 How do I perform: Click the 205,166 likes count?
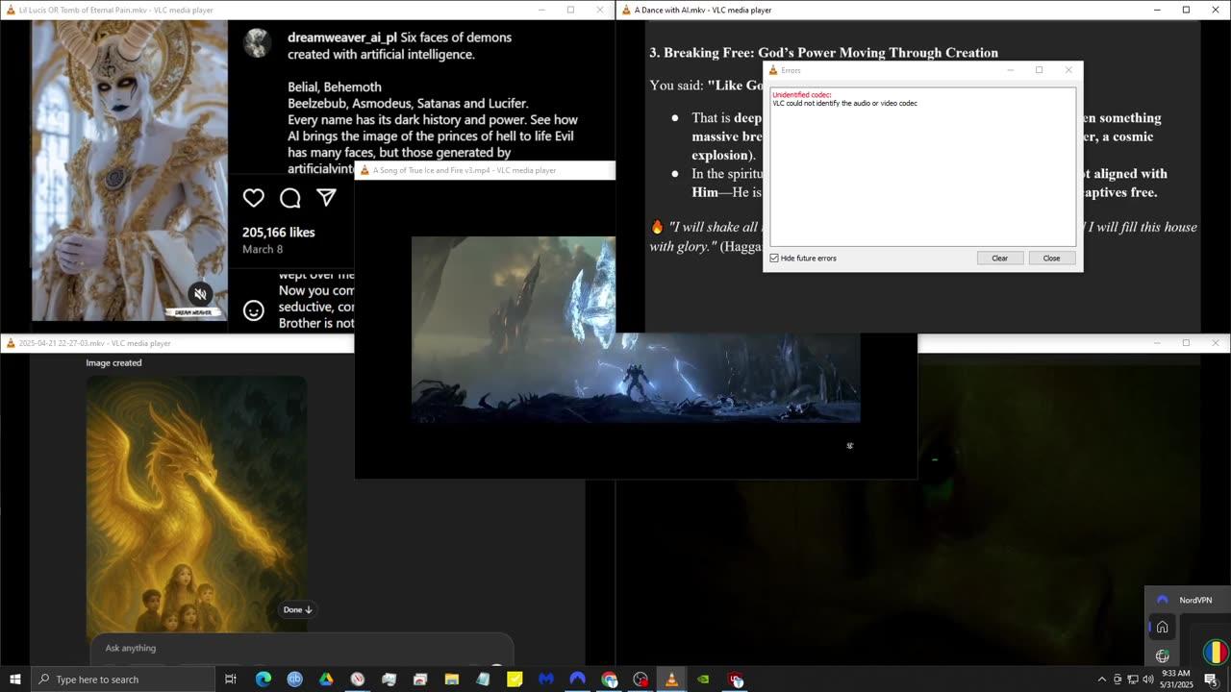pyautogui.click(x=279, y=232)
